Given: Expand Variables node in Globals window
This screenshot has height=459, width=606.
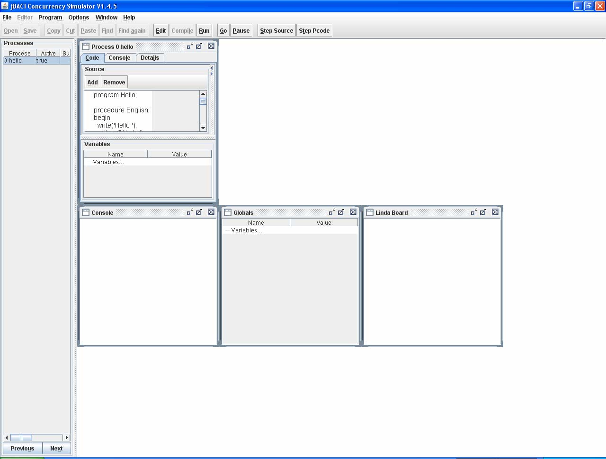Looking at the screenshot, I should (x=227, y=230).
